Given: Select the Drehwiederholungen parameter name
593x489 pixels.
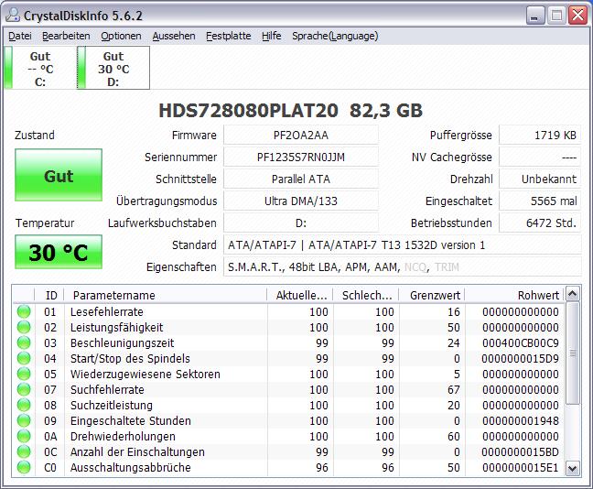Looking at the screenshot, I should (x=123, y=436).
